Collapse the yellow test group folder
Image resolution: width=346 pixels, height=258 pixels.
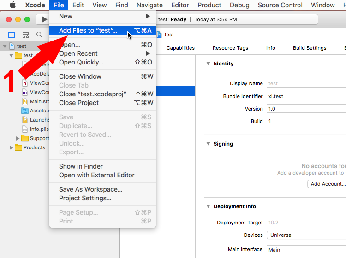(11, 56)
